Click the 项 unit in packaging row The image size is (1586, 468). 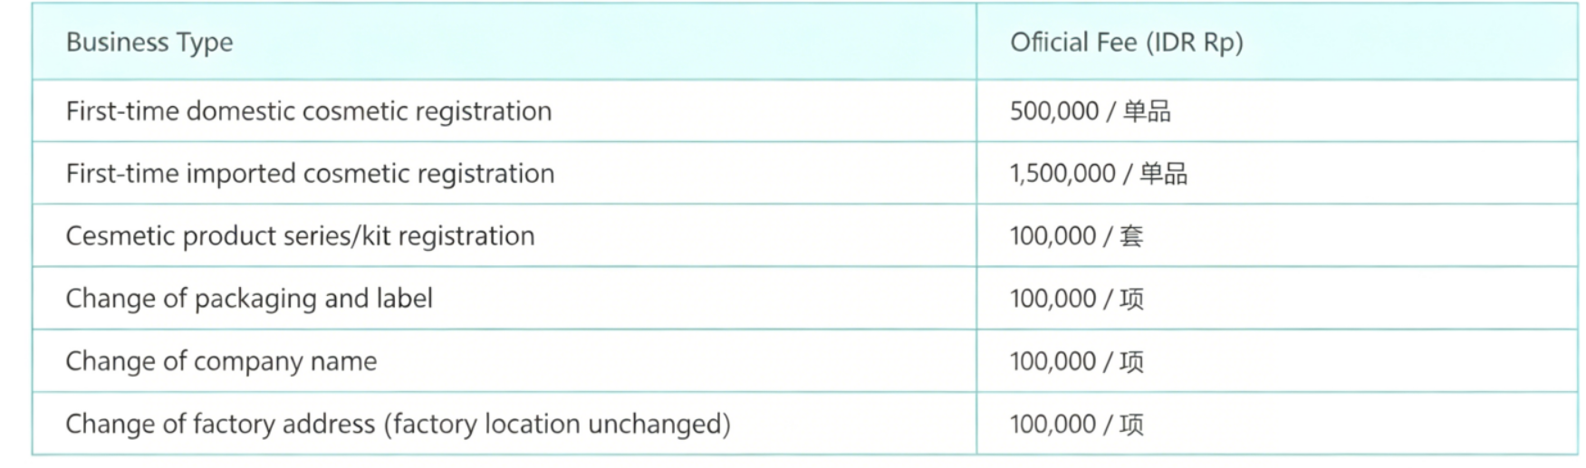click(x=1131, y=299)
